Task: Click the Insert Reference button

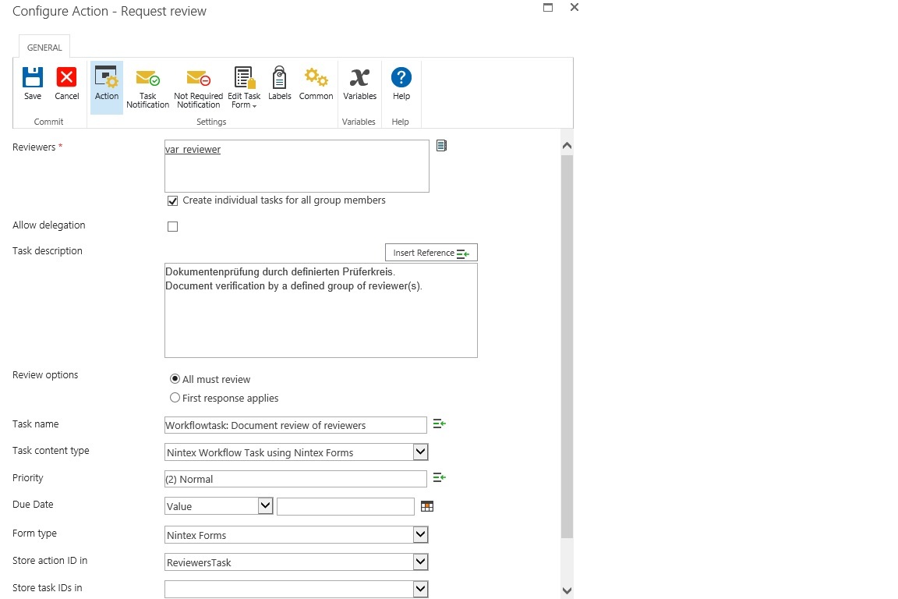Action: tap(431, 253)
